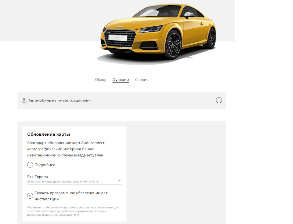The height and width of the screenshot is (224, 293).
Task: Select the underlined Функции tab
Action: pyautogui.click(x=121, y=79)
